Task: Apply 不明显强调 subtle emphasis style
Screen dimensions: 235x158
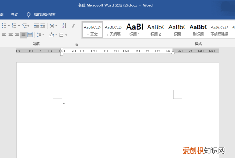Action: coord(219,30)
